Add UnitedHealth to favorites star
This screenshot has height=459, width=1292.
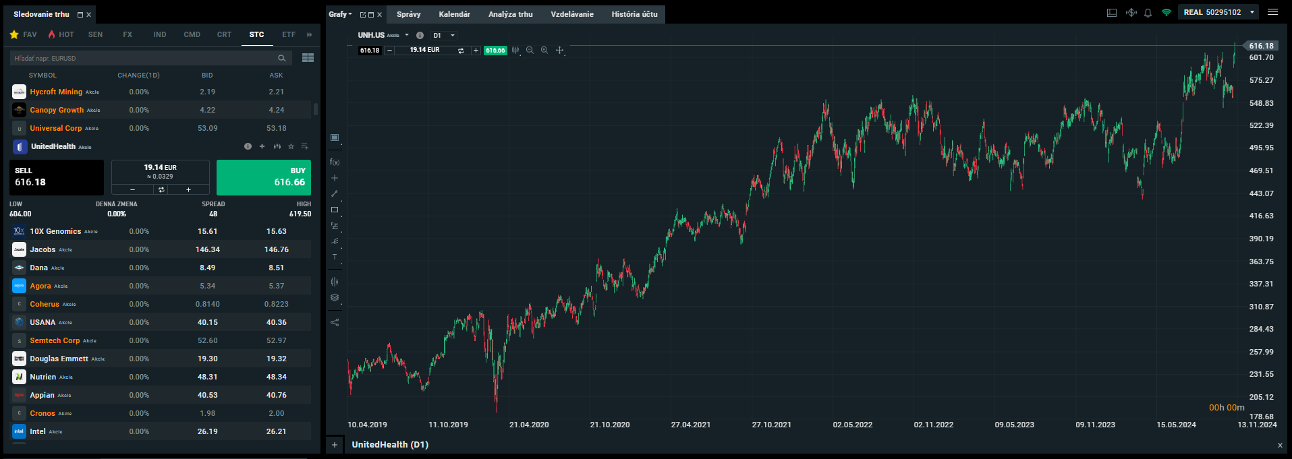pyautogui.click(x=291, y=146)
